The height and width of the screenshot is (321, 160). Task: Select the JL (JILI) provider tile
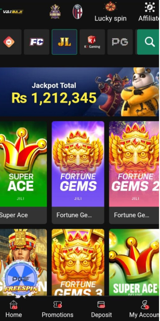[65, 42]
